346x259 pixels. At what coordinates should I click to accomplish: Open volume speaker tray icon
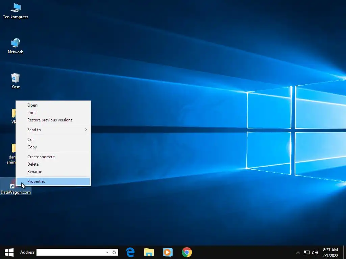pos(315,253)
